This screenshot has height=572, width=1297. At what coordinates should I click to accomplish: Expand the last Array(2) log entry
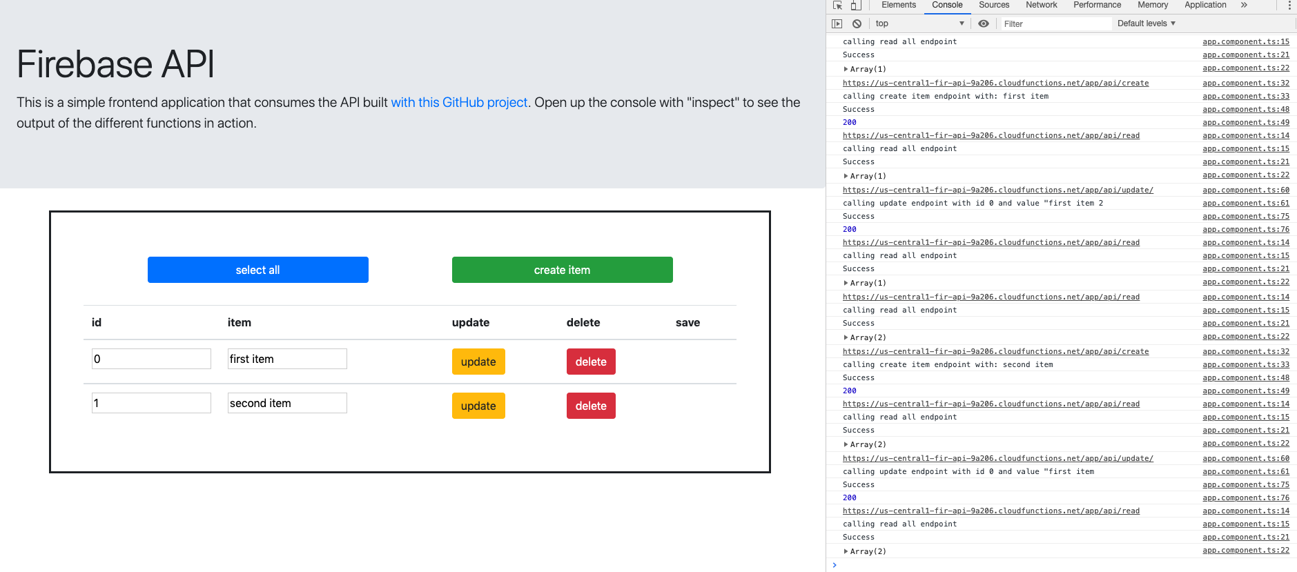coord(846,551)
